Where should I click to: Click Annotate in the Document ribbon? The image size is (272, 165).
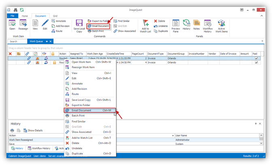(59, 21)
